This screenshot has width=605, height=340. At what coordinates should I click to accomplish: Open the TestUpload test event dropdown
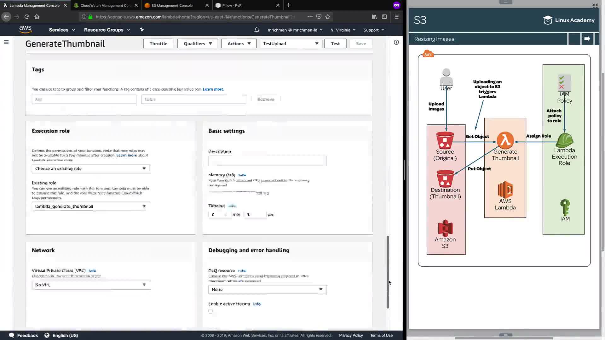point(291,43)
